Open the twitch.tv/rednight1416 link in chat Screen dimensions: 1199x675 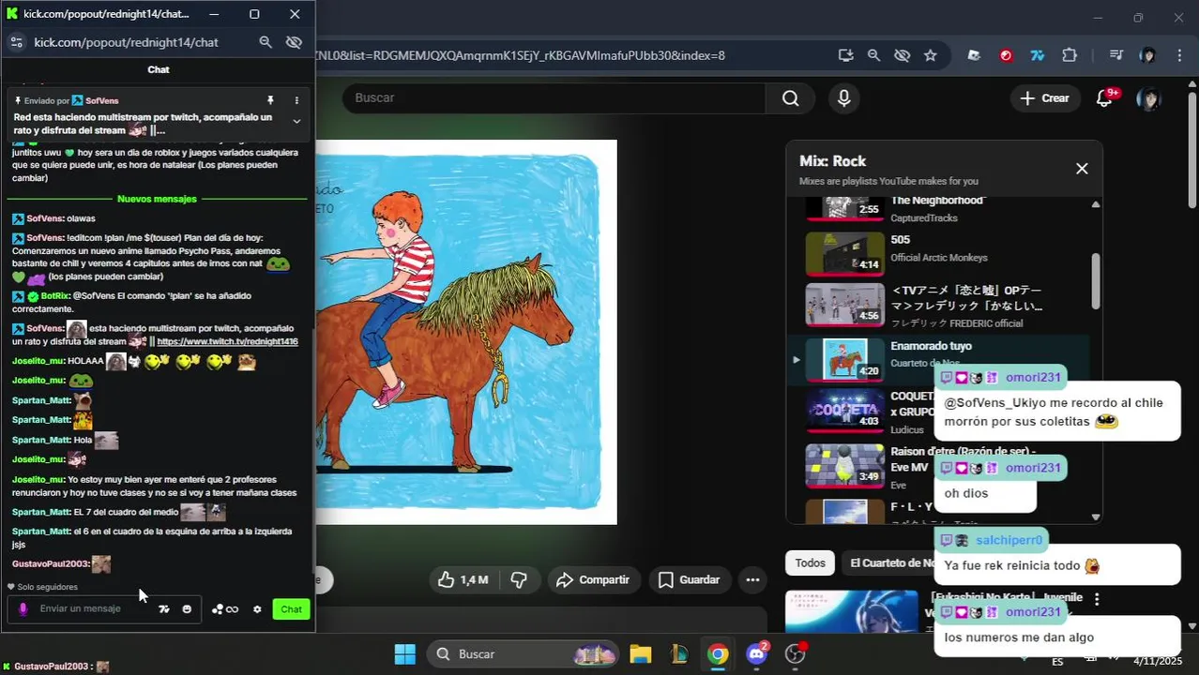227,341
